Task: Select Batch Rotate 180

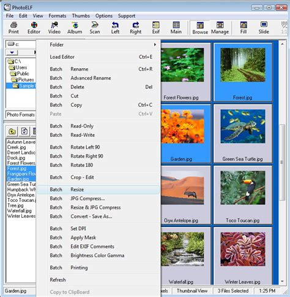Action: (x=99, y=165)
